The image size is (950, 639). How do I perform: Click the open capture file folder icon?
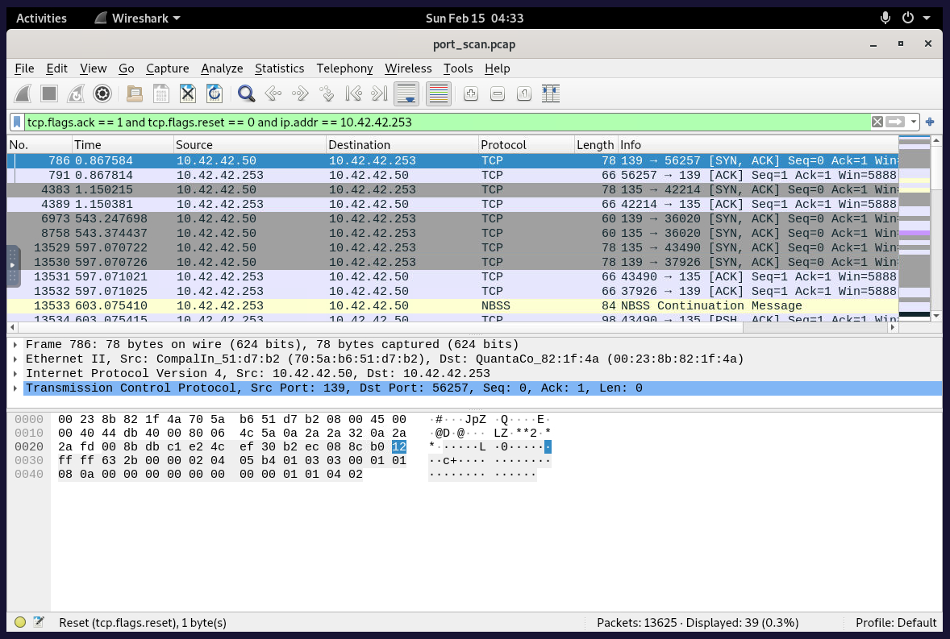click(135, 94)
